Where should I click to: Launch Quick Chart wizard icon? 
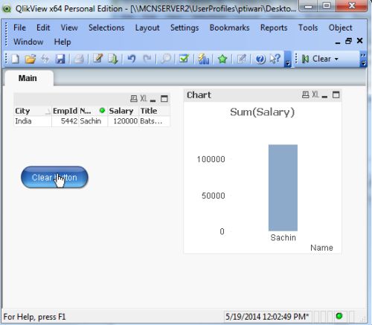[203, 59]
